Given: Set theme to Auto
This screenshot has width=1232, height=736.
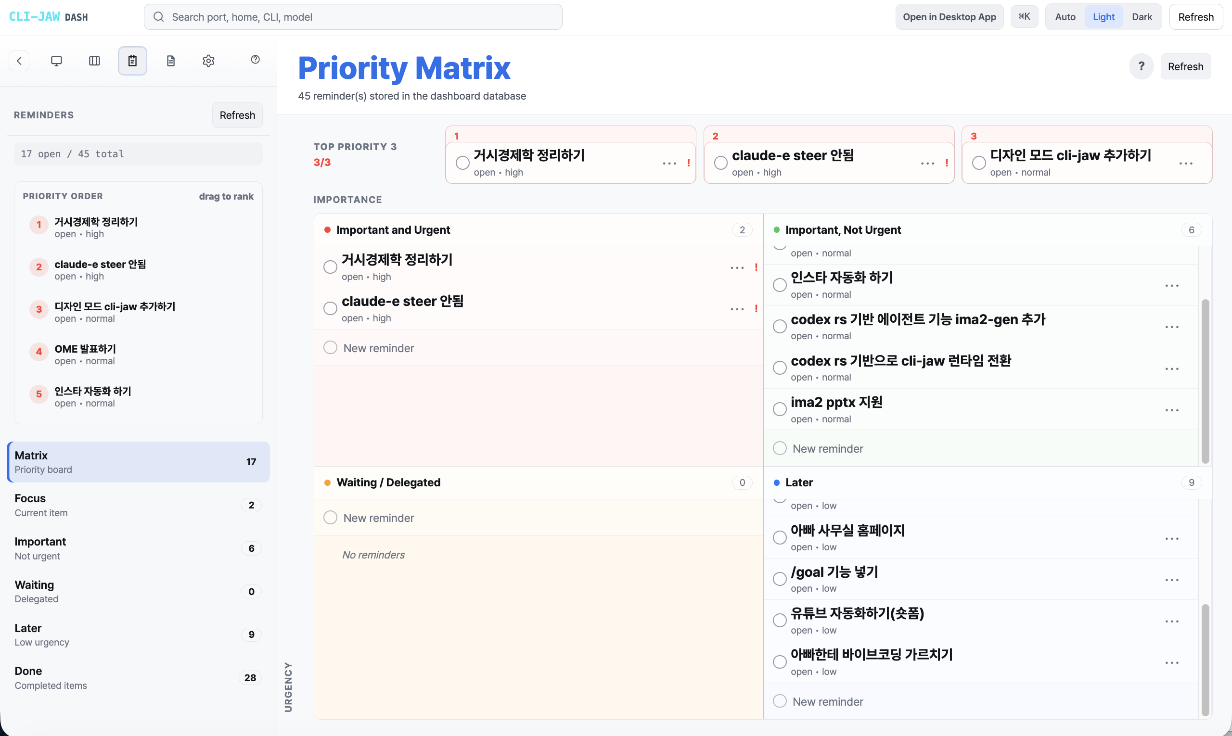Looking at the screenshot, I should coord(1065,17).
